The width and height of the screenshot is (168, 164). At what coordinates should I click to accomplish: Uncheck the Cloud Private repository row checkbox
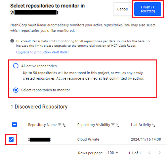click(x=11, y=139)
